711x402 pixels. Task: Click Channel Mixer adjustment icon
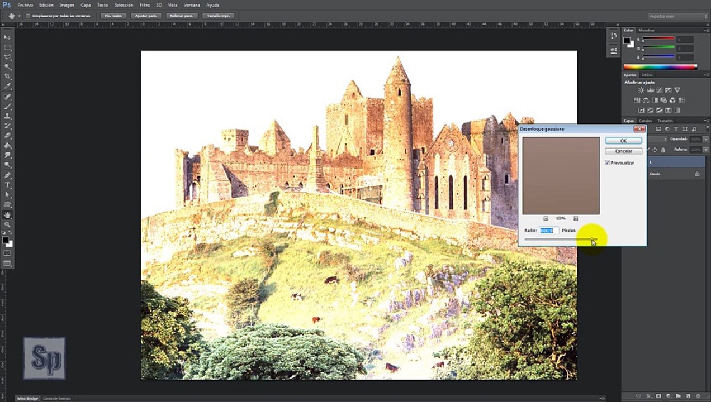point(674,100)
